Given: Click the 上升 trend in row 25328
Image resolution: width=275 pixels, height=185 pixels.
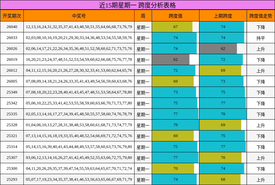Looking at the screenshot, I should 261,125.
